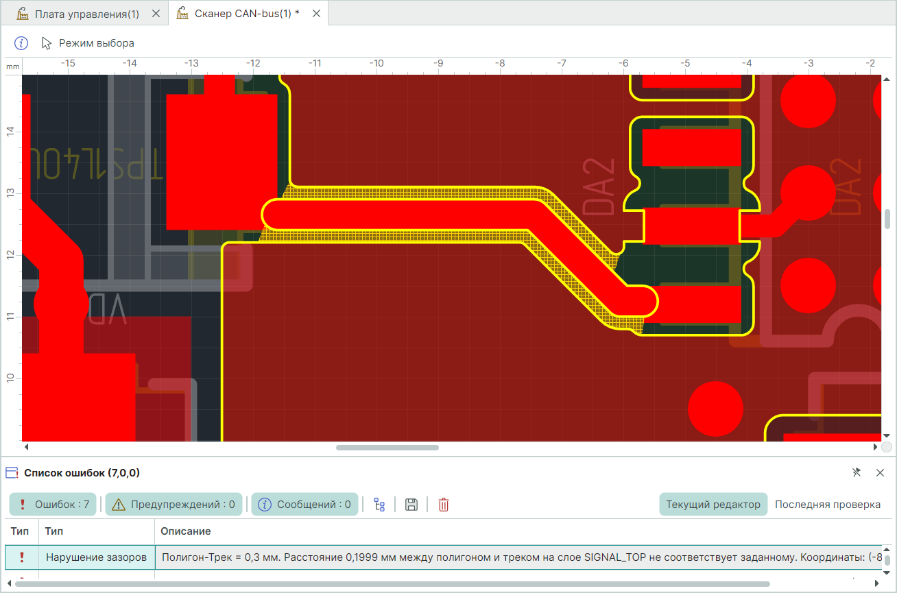Click the info icon in the editor toolbar
The width and height of the screenshot is (897, 593).
(21, 43)
